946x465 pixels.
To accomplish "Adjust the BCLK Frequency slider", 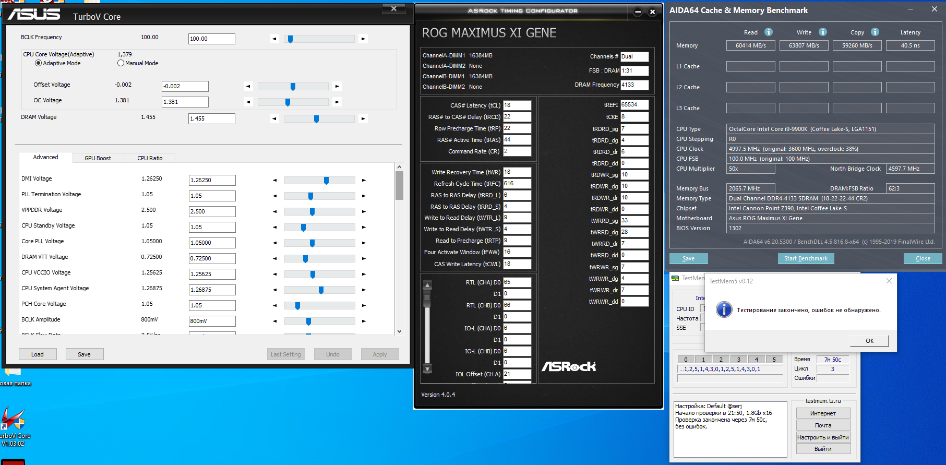I will coord(319,39).
